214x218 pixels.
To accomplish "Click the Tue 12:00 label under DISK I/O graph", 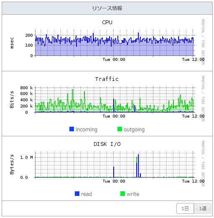I will (x=193, y=181).
